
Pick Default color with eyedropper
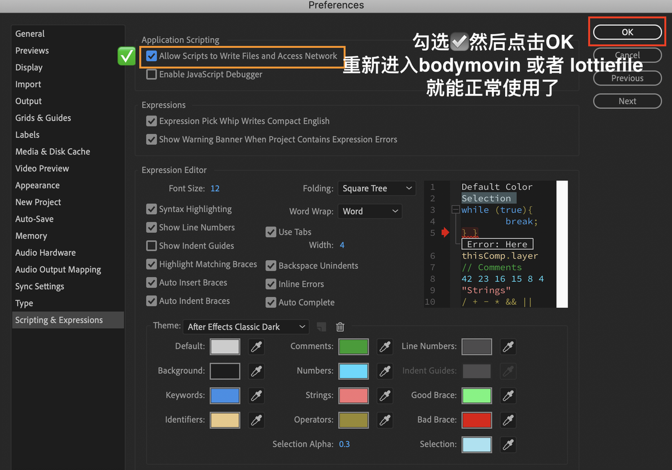click(x=257, y=347)
